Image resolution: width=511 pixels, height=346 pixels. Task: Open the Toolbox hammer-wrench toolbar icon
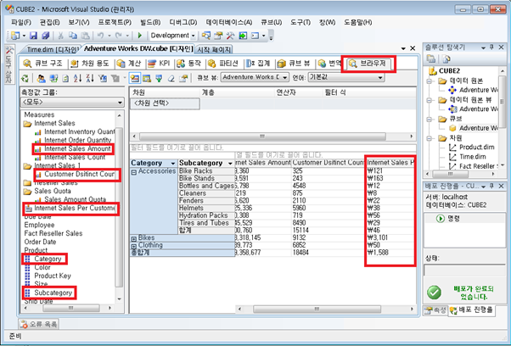[x=230, y=36]
